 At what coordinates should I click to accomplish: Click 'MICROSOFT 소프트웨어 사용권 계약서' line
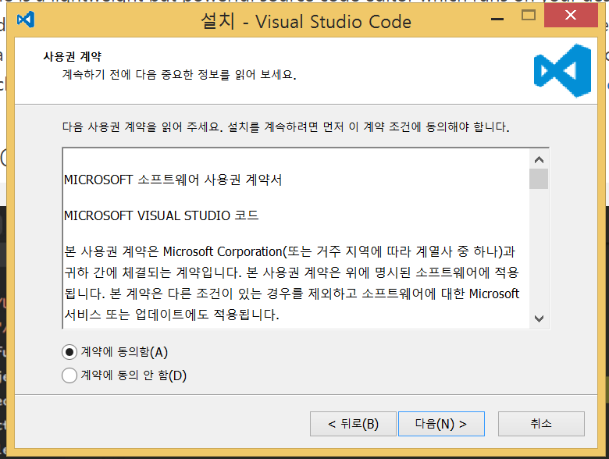pyautogui.click(x=173, y=180)
